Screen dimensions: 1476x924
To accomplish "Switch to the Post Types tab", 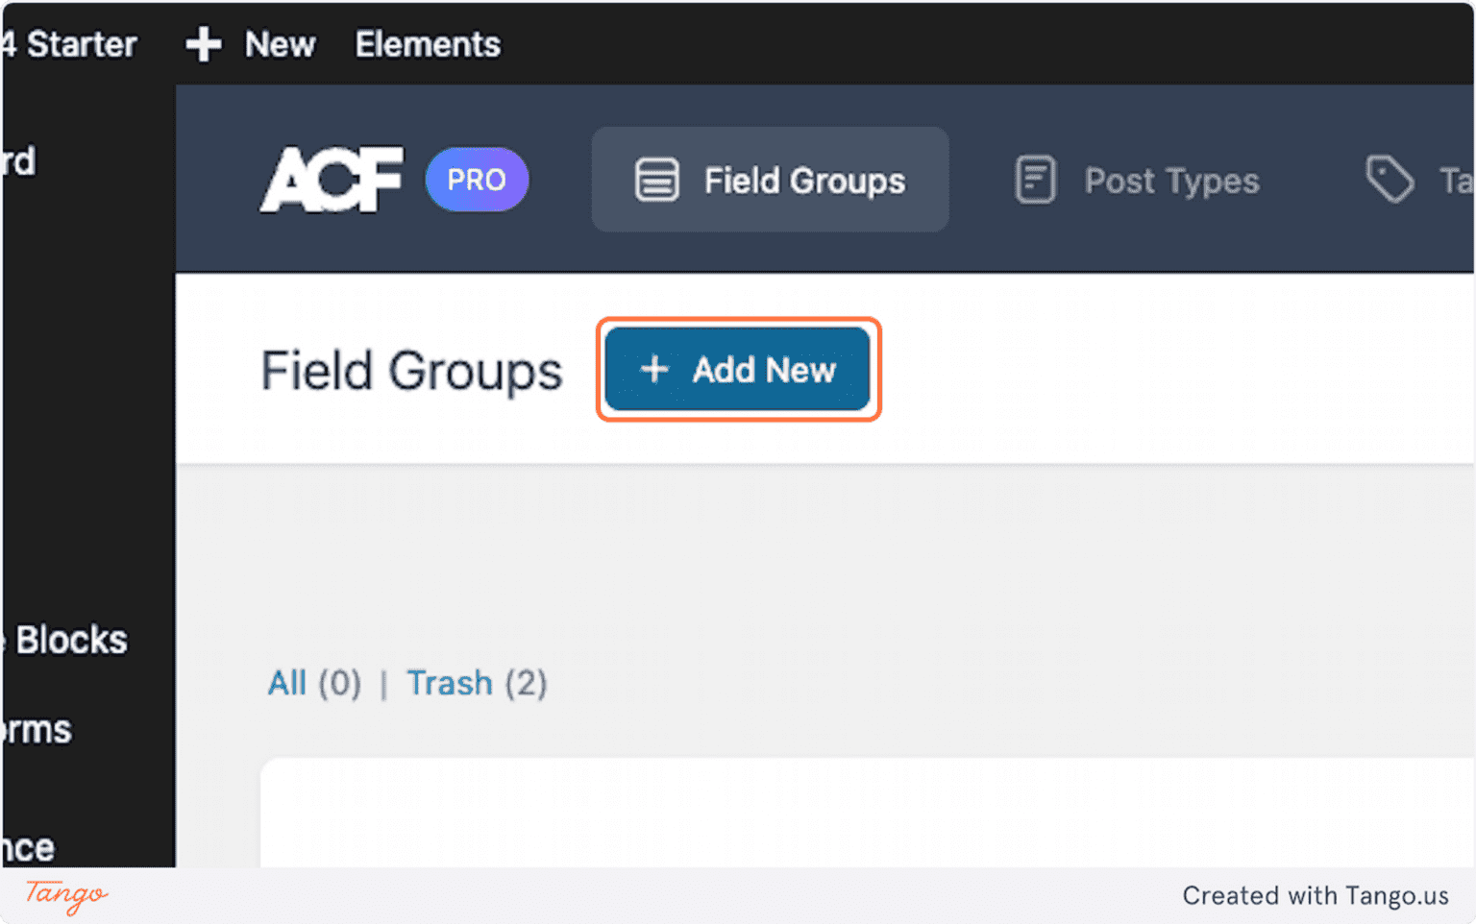I will pos(1171,181).
